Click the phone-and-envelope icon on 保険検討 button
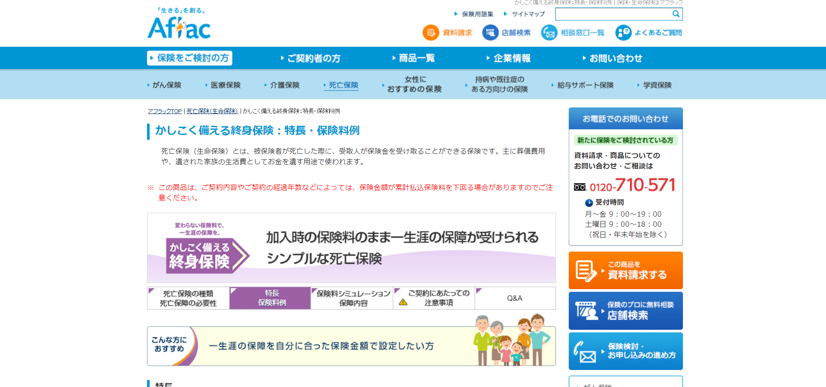Viewport: 826px width, 387px height. tap(585, 352)
